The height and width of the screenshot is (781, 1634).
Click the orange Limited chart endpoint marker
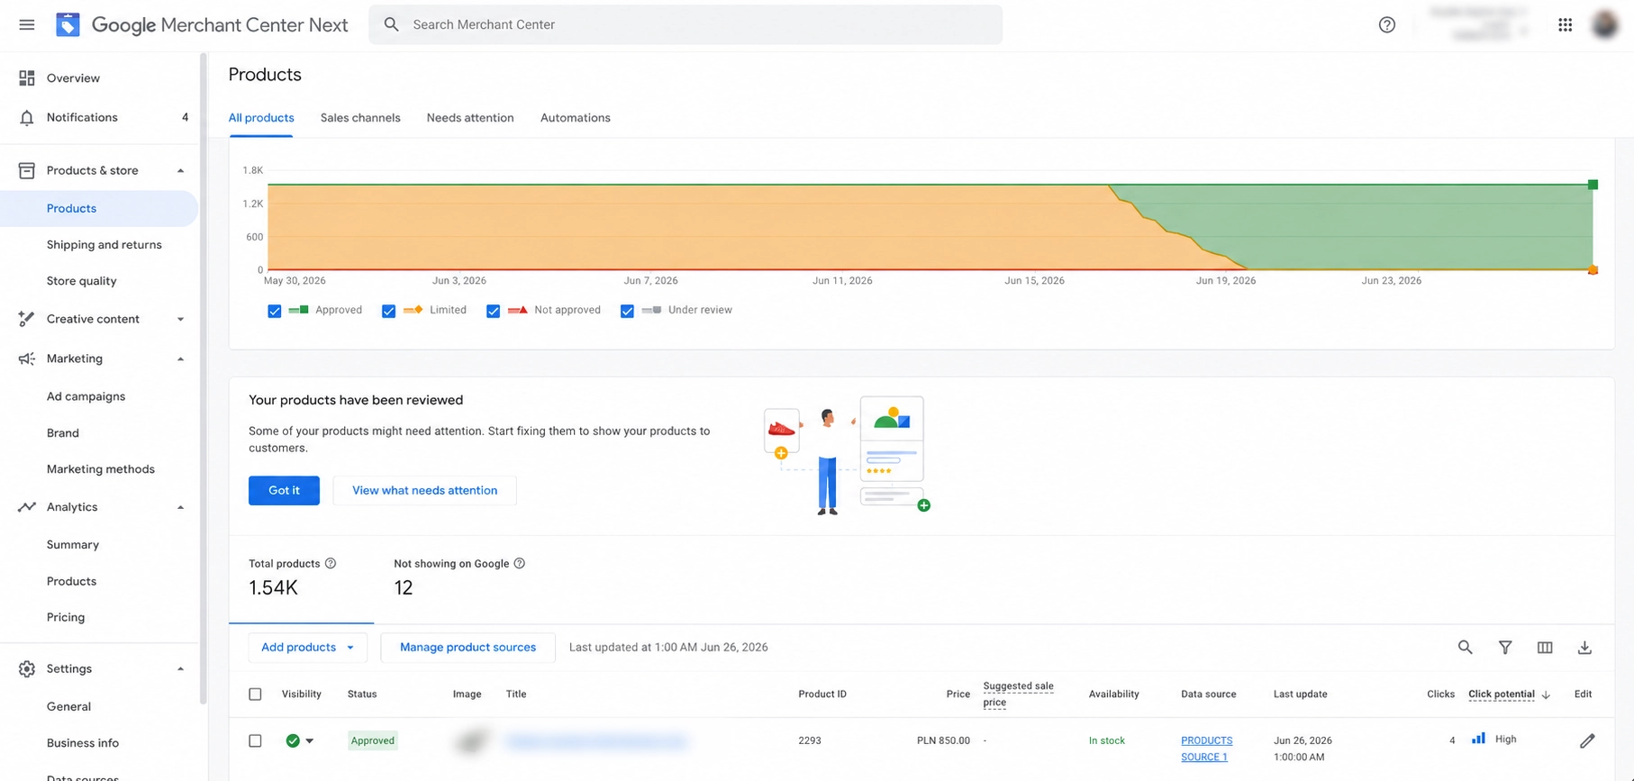click(1593, 269)
